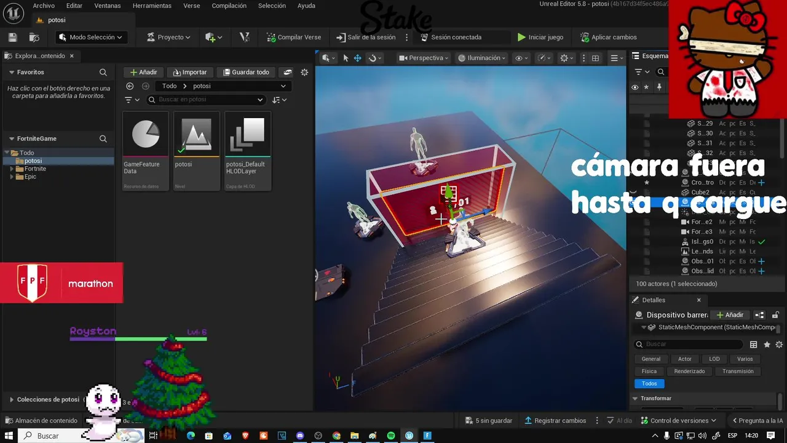Open the content browser filter dropdown
Screen dimensions: 787x443
pos(132,100)
